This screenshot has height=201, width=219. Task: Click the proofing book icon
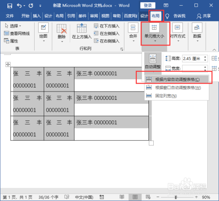[x=67, y=197]
